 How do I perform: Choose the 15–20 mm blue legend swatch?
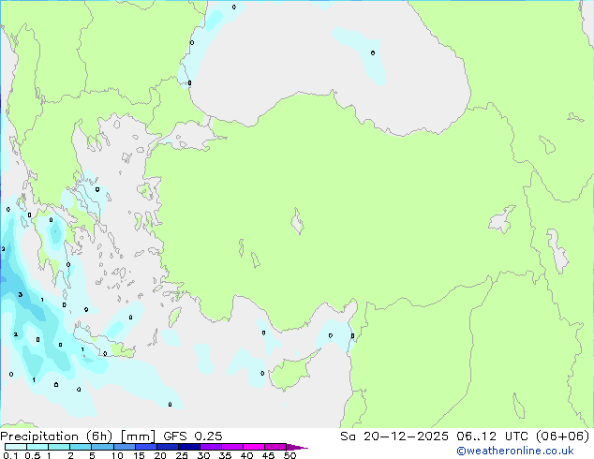145,447
